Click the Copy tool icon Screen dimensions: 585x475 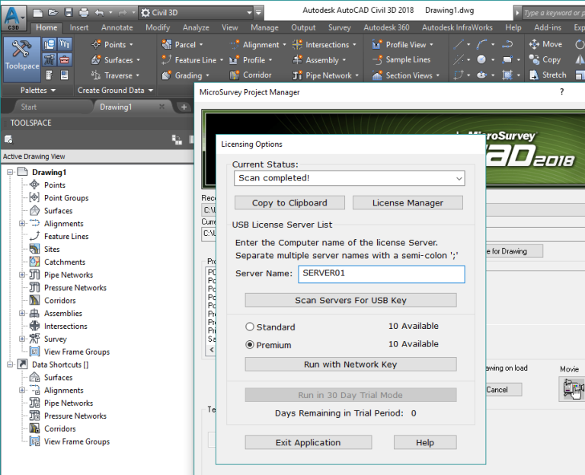(534, 60)
